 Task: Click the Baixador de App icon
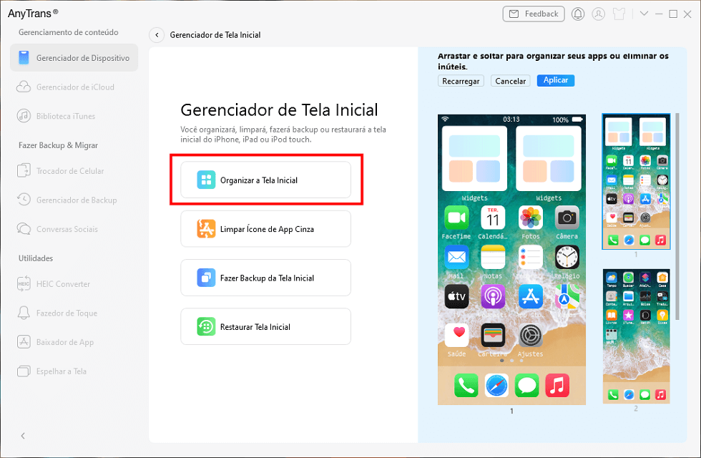point(24,342)
